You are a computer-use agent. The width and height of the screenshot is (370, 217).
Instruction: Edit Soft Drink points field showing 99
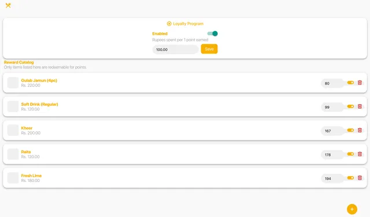(x=333, y=107)
